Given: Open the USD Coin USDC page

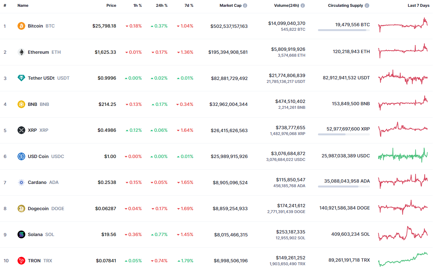Looking at the screenshot, I should tap(38, 156).
